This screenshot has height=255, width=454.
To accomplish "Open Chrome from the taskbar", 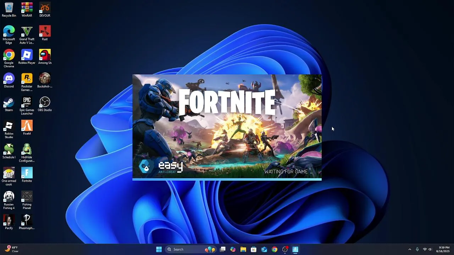I will pyautogui.click(x=275, y=249).
